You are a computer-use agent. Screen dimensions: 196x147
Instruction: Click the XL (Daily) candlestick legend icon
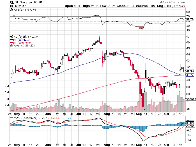11,36
